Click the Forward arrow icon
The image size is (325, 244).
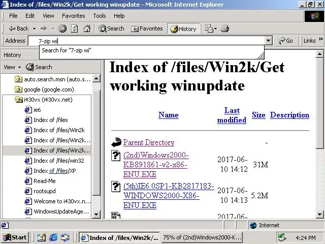(x=44, y=28)
